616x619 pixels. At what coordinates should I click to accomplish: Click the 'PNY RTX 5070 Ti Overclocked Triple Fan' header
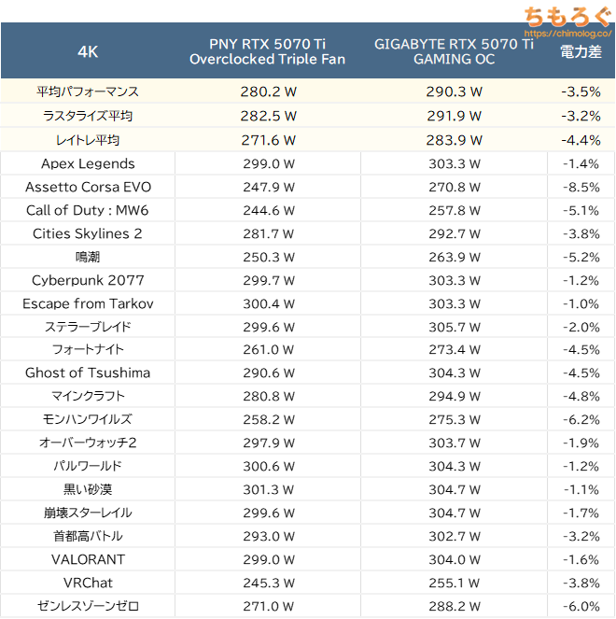pyautogui.click(x=268, y=51)
